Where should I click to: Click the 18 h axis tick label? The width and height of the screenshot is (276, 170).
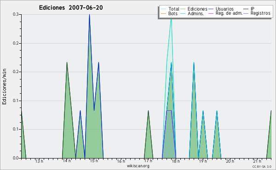(x=176, y=161)
